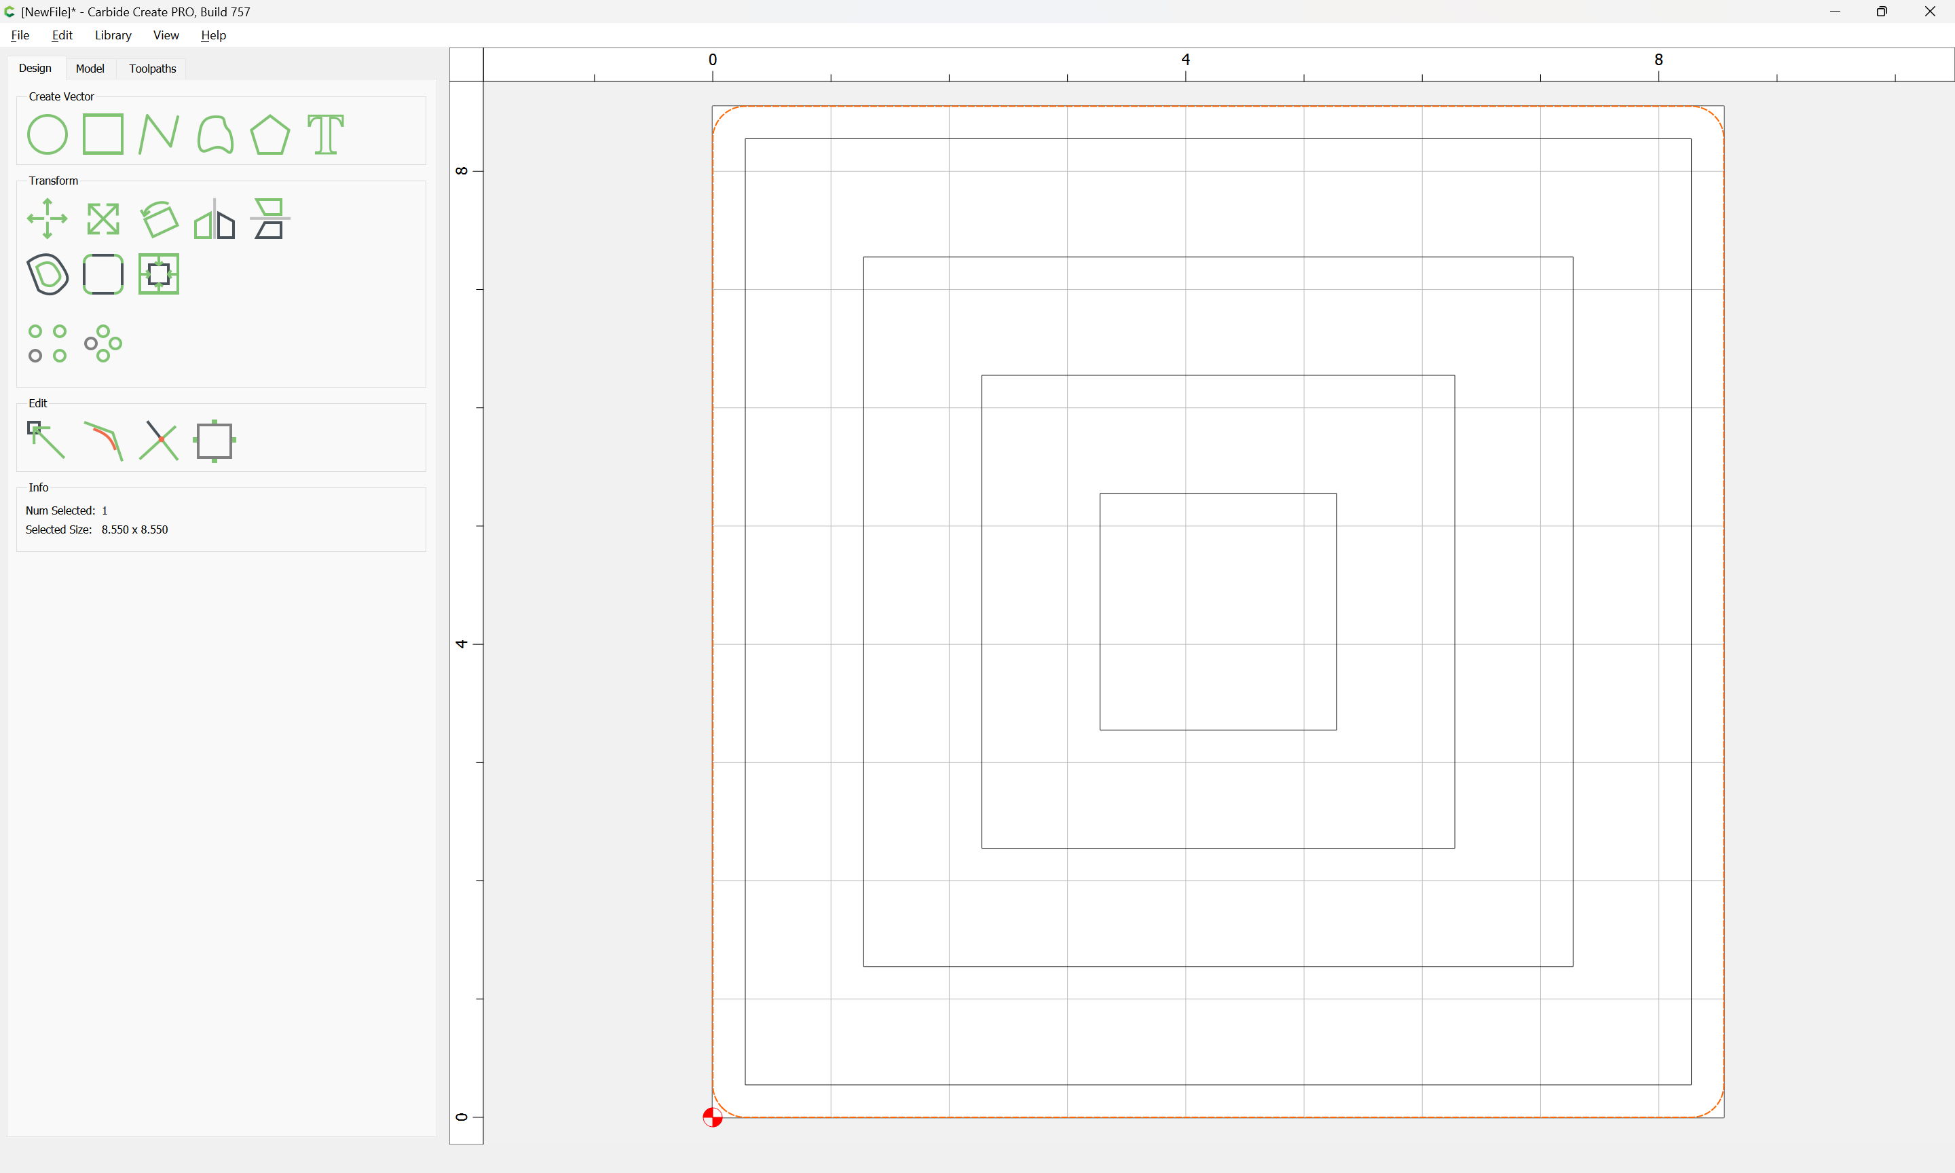Select the Circle creation tool
This screenshot has height=1173, width=1955.
click(x=48, y=134)
